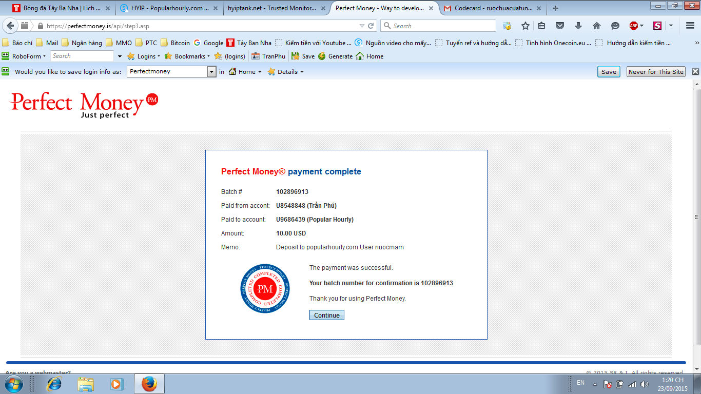Click the padlock site security icon
Screen dimensions: 701x394
[x=41, y=26]
